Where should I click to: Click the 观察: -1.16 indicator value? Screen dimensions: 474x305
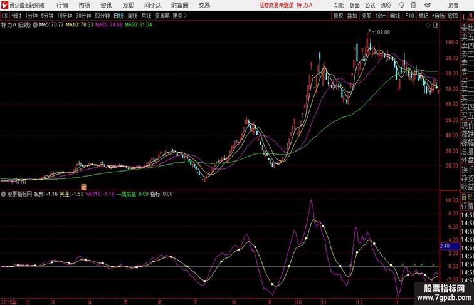(x=45, y=194)
